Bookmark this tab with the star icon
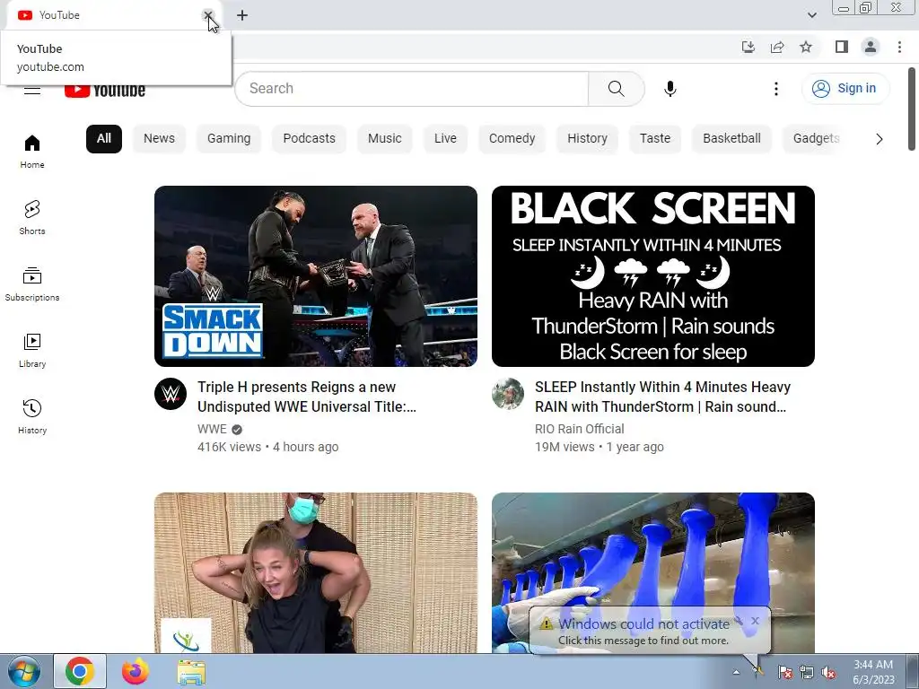Image resolution: width=919 pixels, height=689 pixels. 806,47
